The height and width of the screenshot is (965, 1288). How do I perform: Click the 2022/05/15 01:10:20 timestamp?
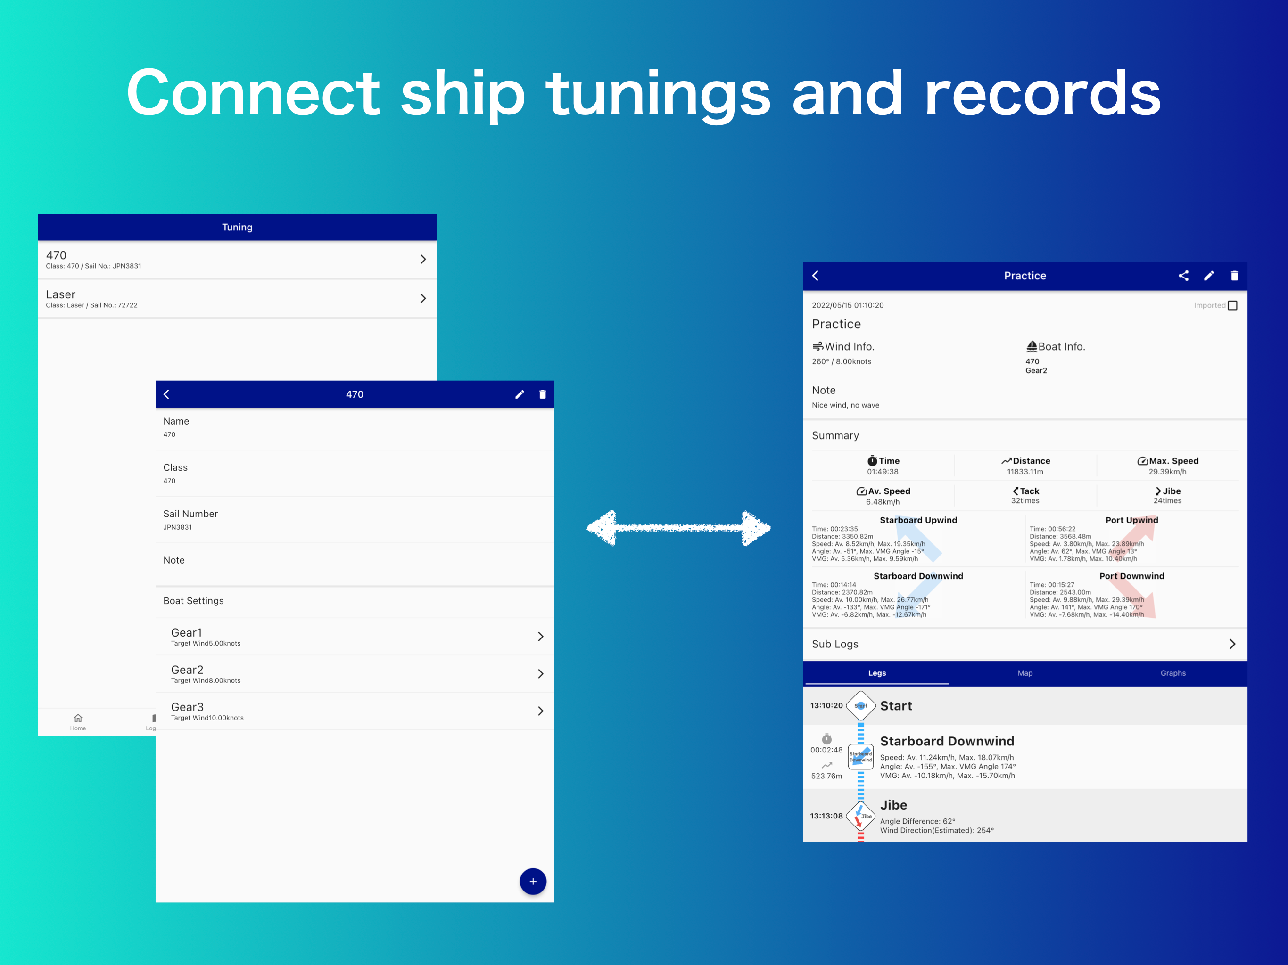[848, 305]
